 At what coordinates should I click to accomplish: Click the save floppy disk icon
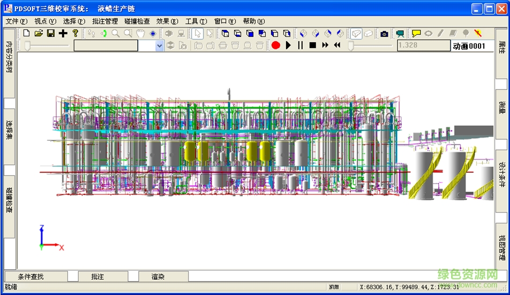tap(51, 33)
